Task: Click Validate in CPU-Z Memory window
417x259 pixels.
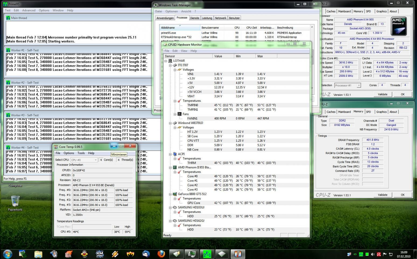Action: coord(382,195)
